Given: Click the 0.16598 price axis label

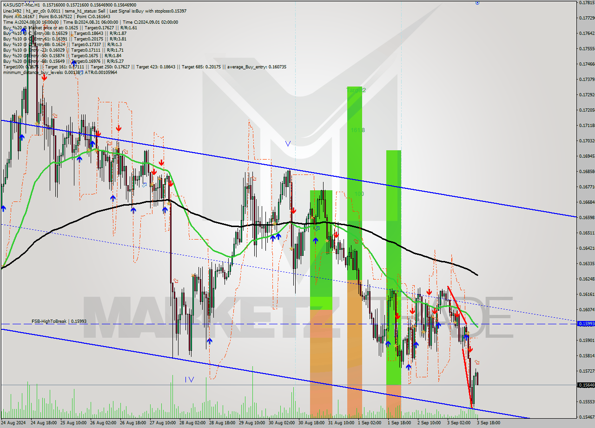Looking at the screenshot, I should point(587,217).
